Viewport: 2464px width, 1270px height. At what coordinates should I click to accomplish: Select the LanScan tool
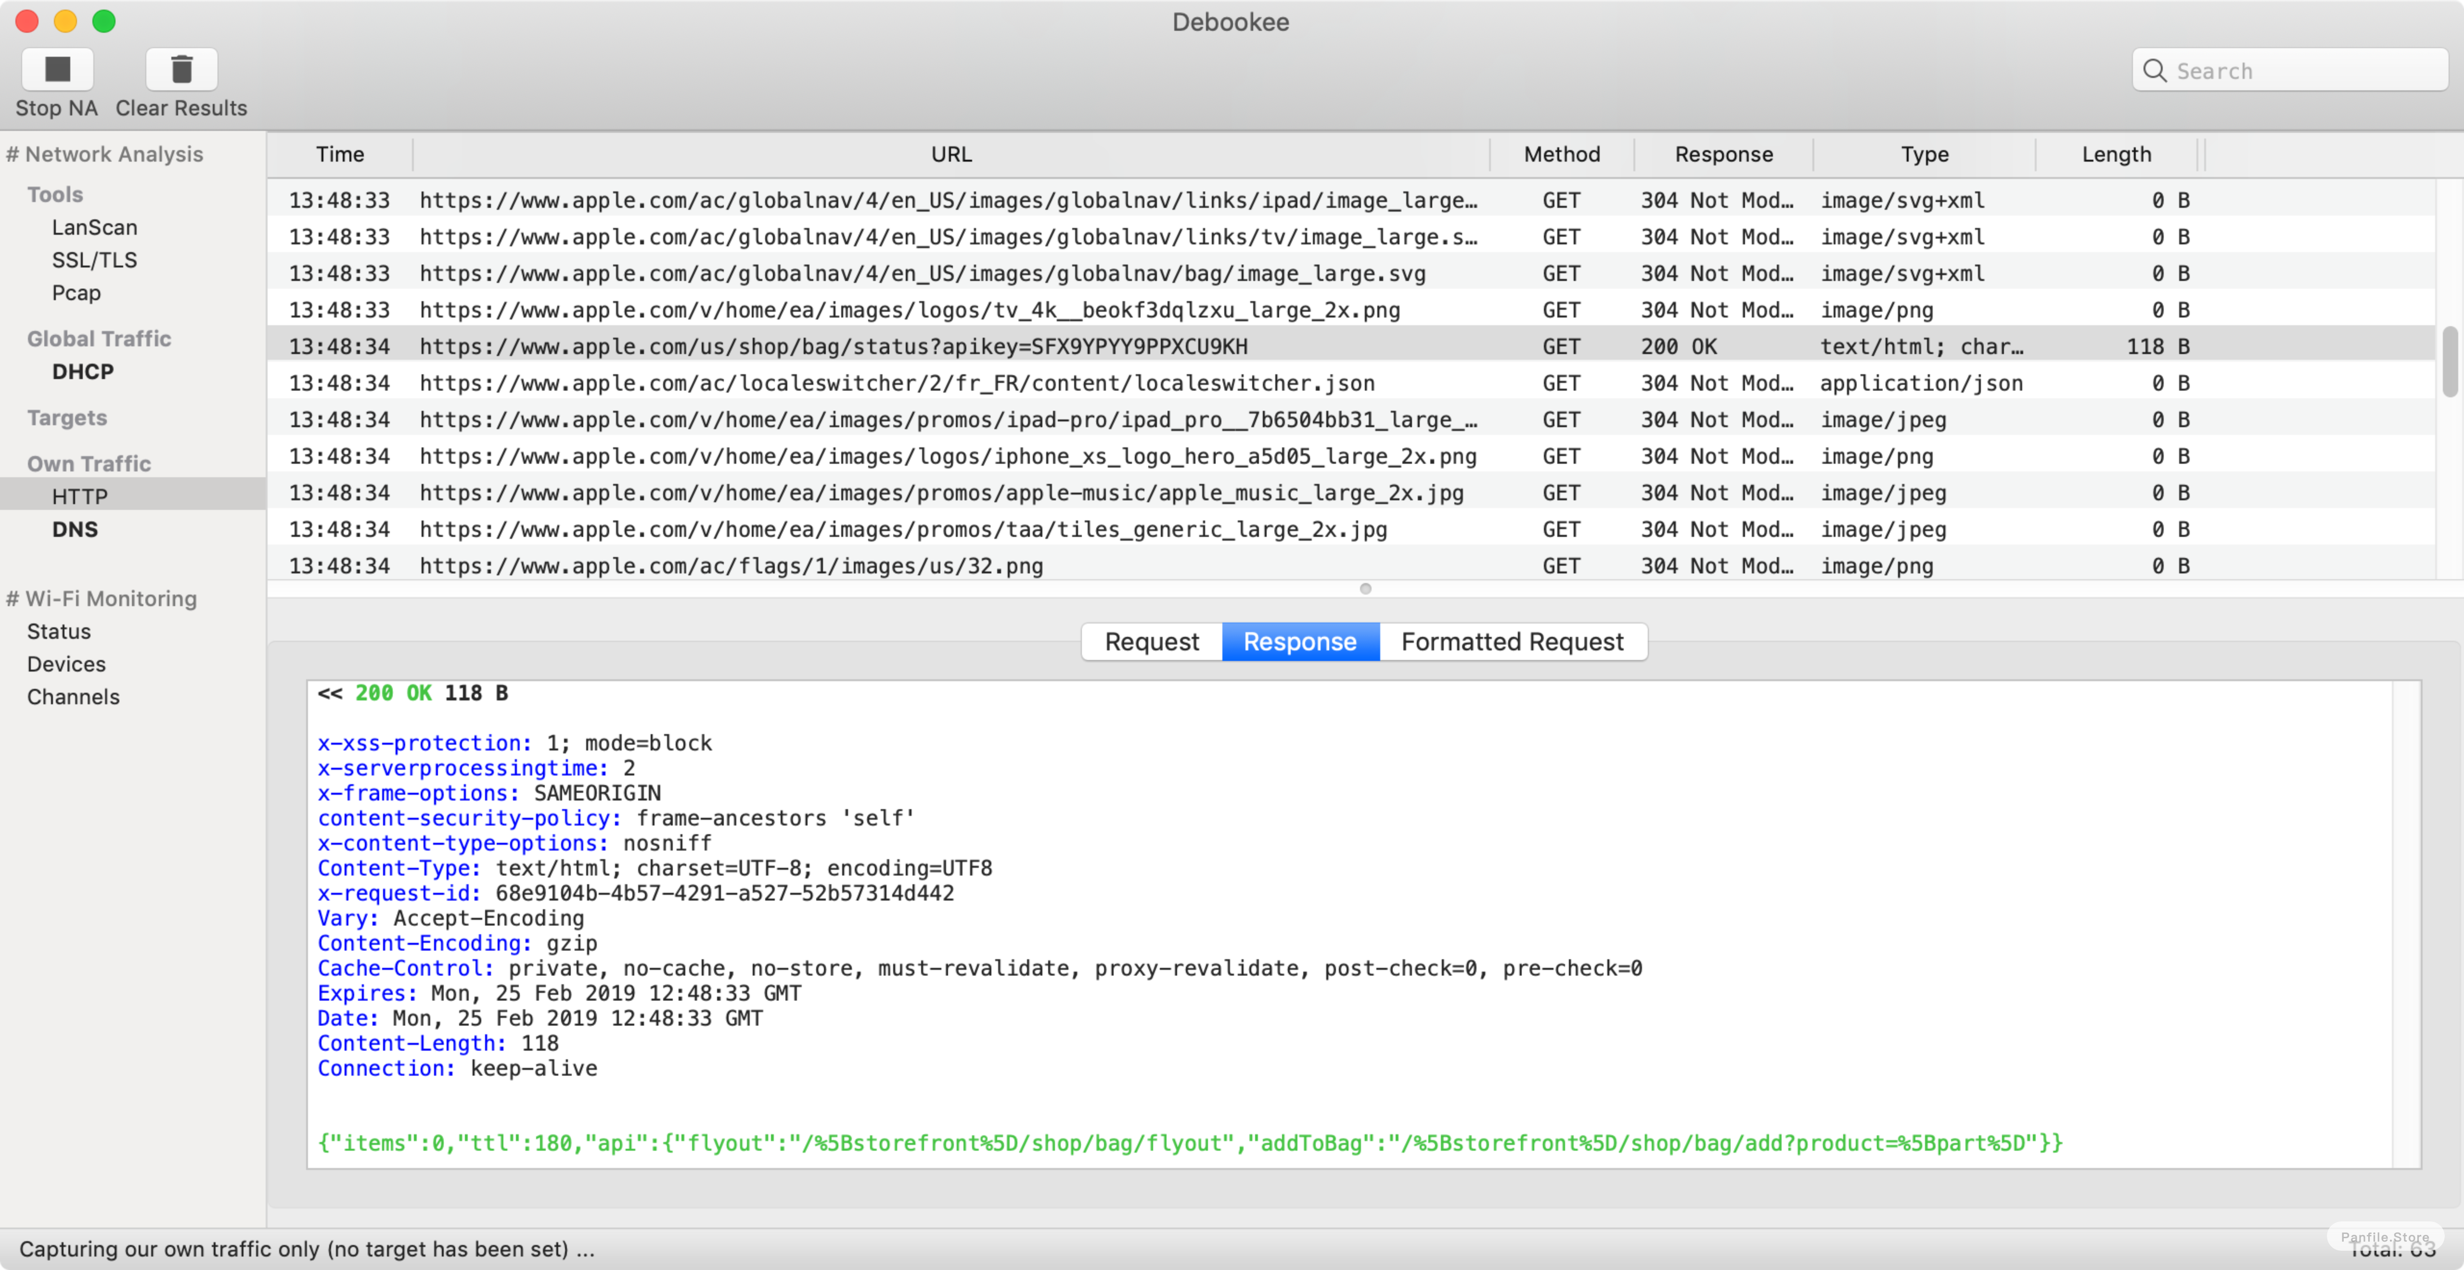point(91,227)
